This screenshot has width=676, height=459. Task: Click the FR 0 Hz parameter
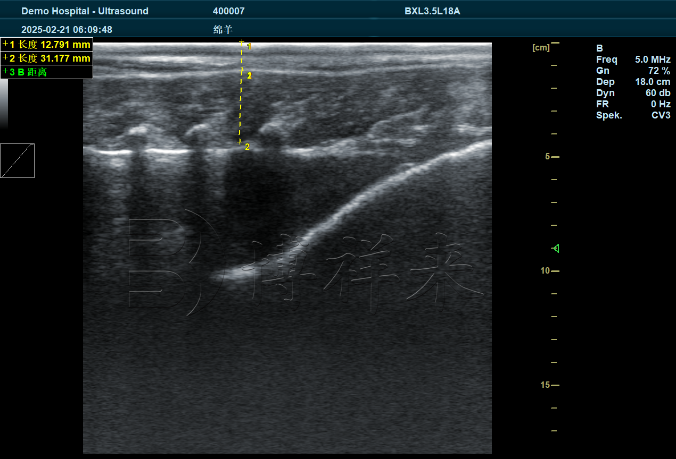coord(633,104)
